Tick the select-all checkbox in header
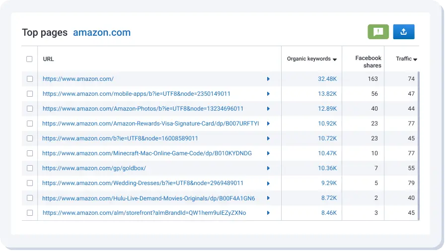Viewport: 445px width, 251px height. [x=29, y=59]
